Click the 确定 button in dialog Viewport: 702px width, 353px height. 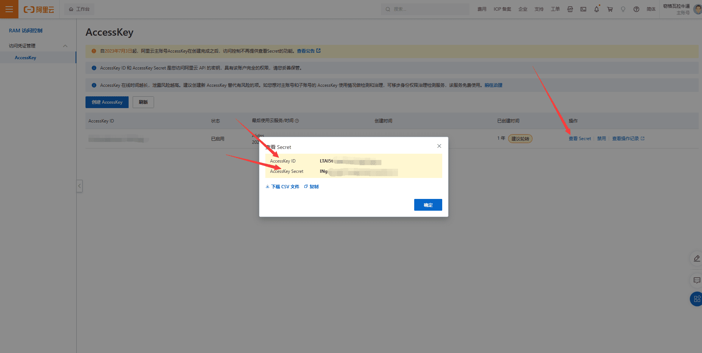coord(428,205)
